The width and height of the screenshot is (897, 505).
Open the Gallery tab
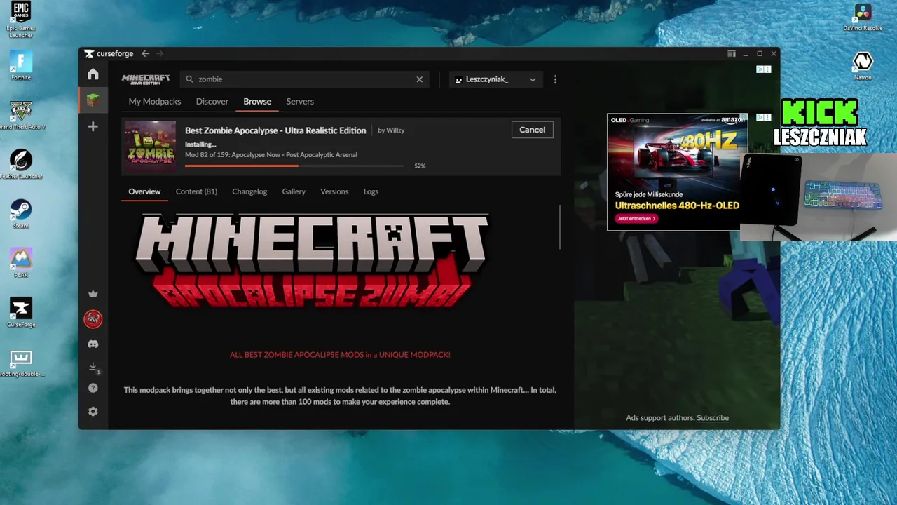click(x=294, y=191)
